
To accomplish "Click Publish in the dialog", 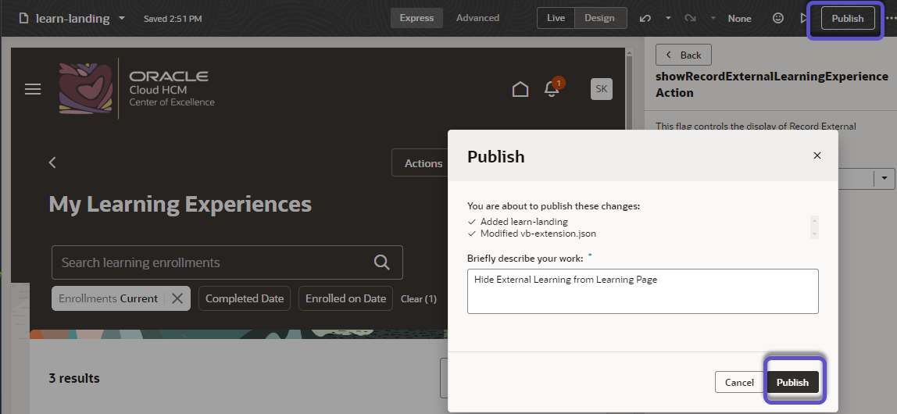I will (793, 382).
